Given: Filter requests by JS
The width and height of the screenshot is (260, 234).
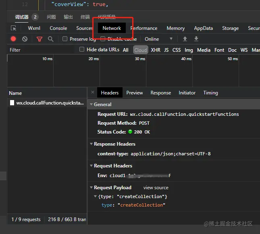Looking at the screenshot, I should pyautogui.click(x=166, y=50).
